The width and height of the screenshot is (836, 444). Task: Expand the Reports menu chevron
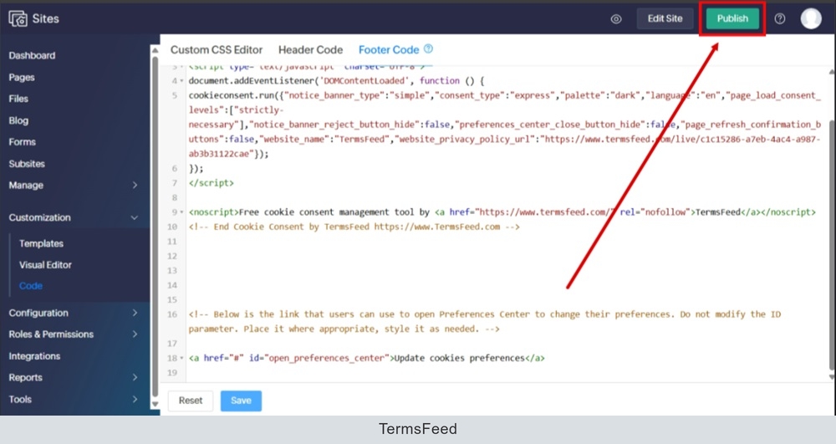point(135,377)
